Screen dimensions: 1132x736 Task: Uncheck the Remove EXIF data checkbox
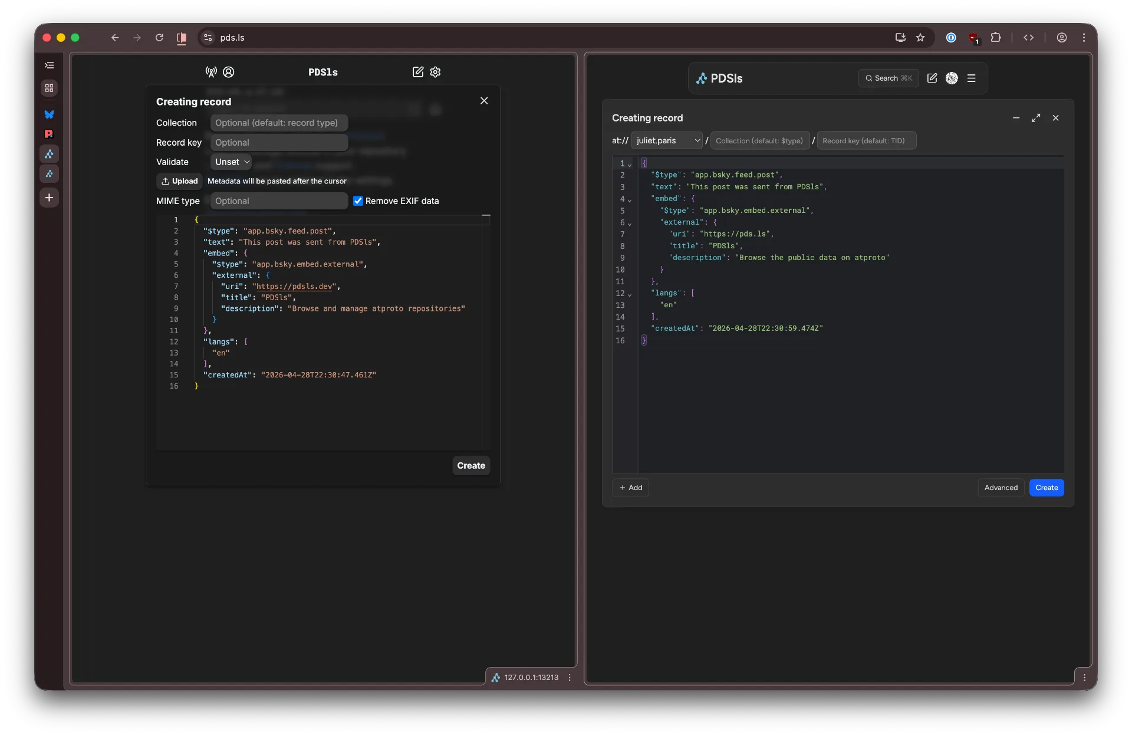coord(358,201)
